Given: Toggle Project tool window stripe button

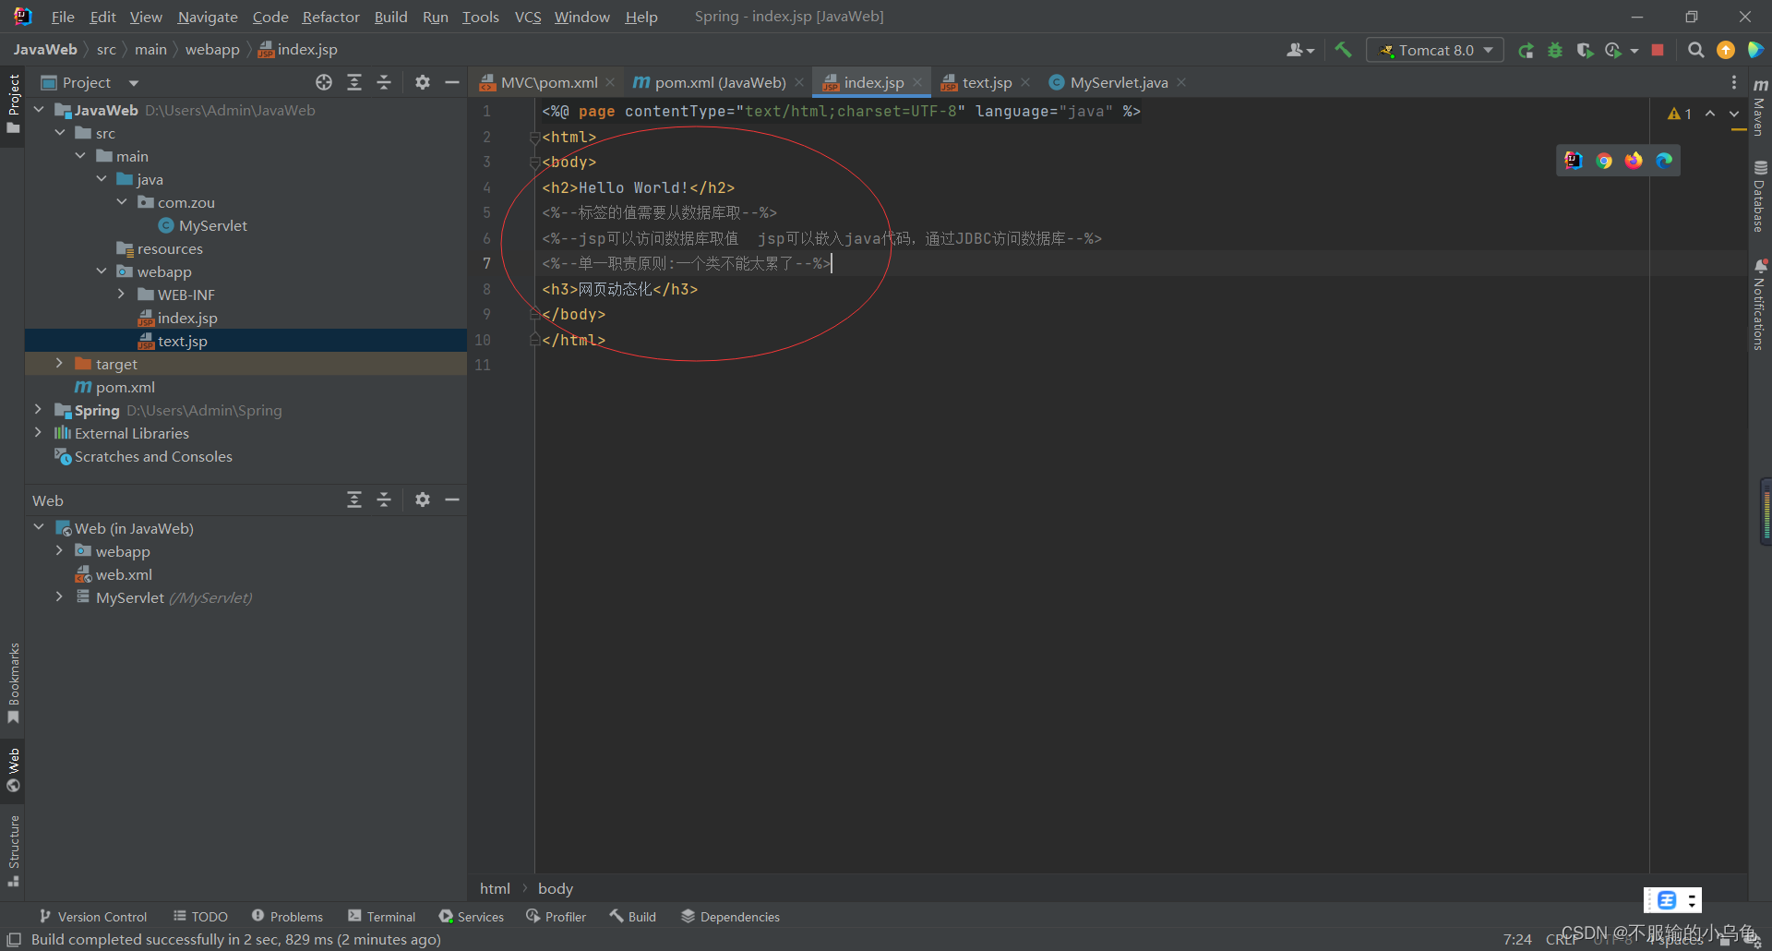Looking at the screenshot, I should tap(13, 103).
